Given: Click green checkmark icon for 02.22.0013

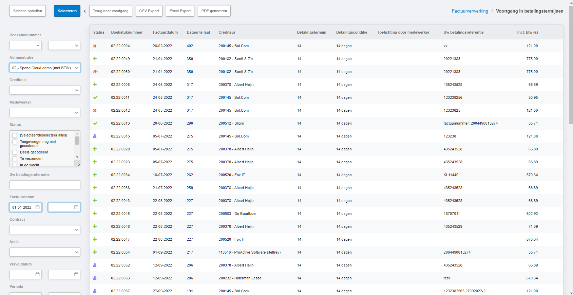Looking at the screenshot, I should tap(95, 123).
